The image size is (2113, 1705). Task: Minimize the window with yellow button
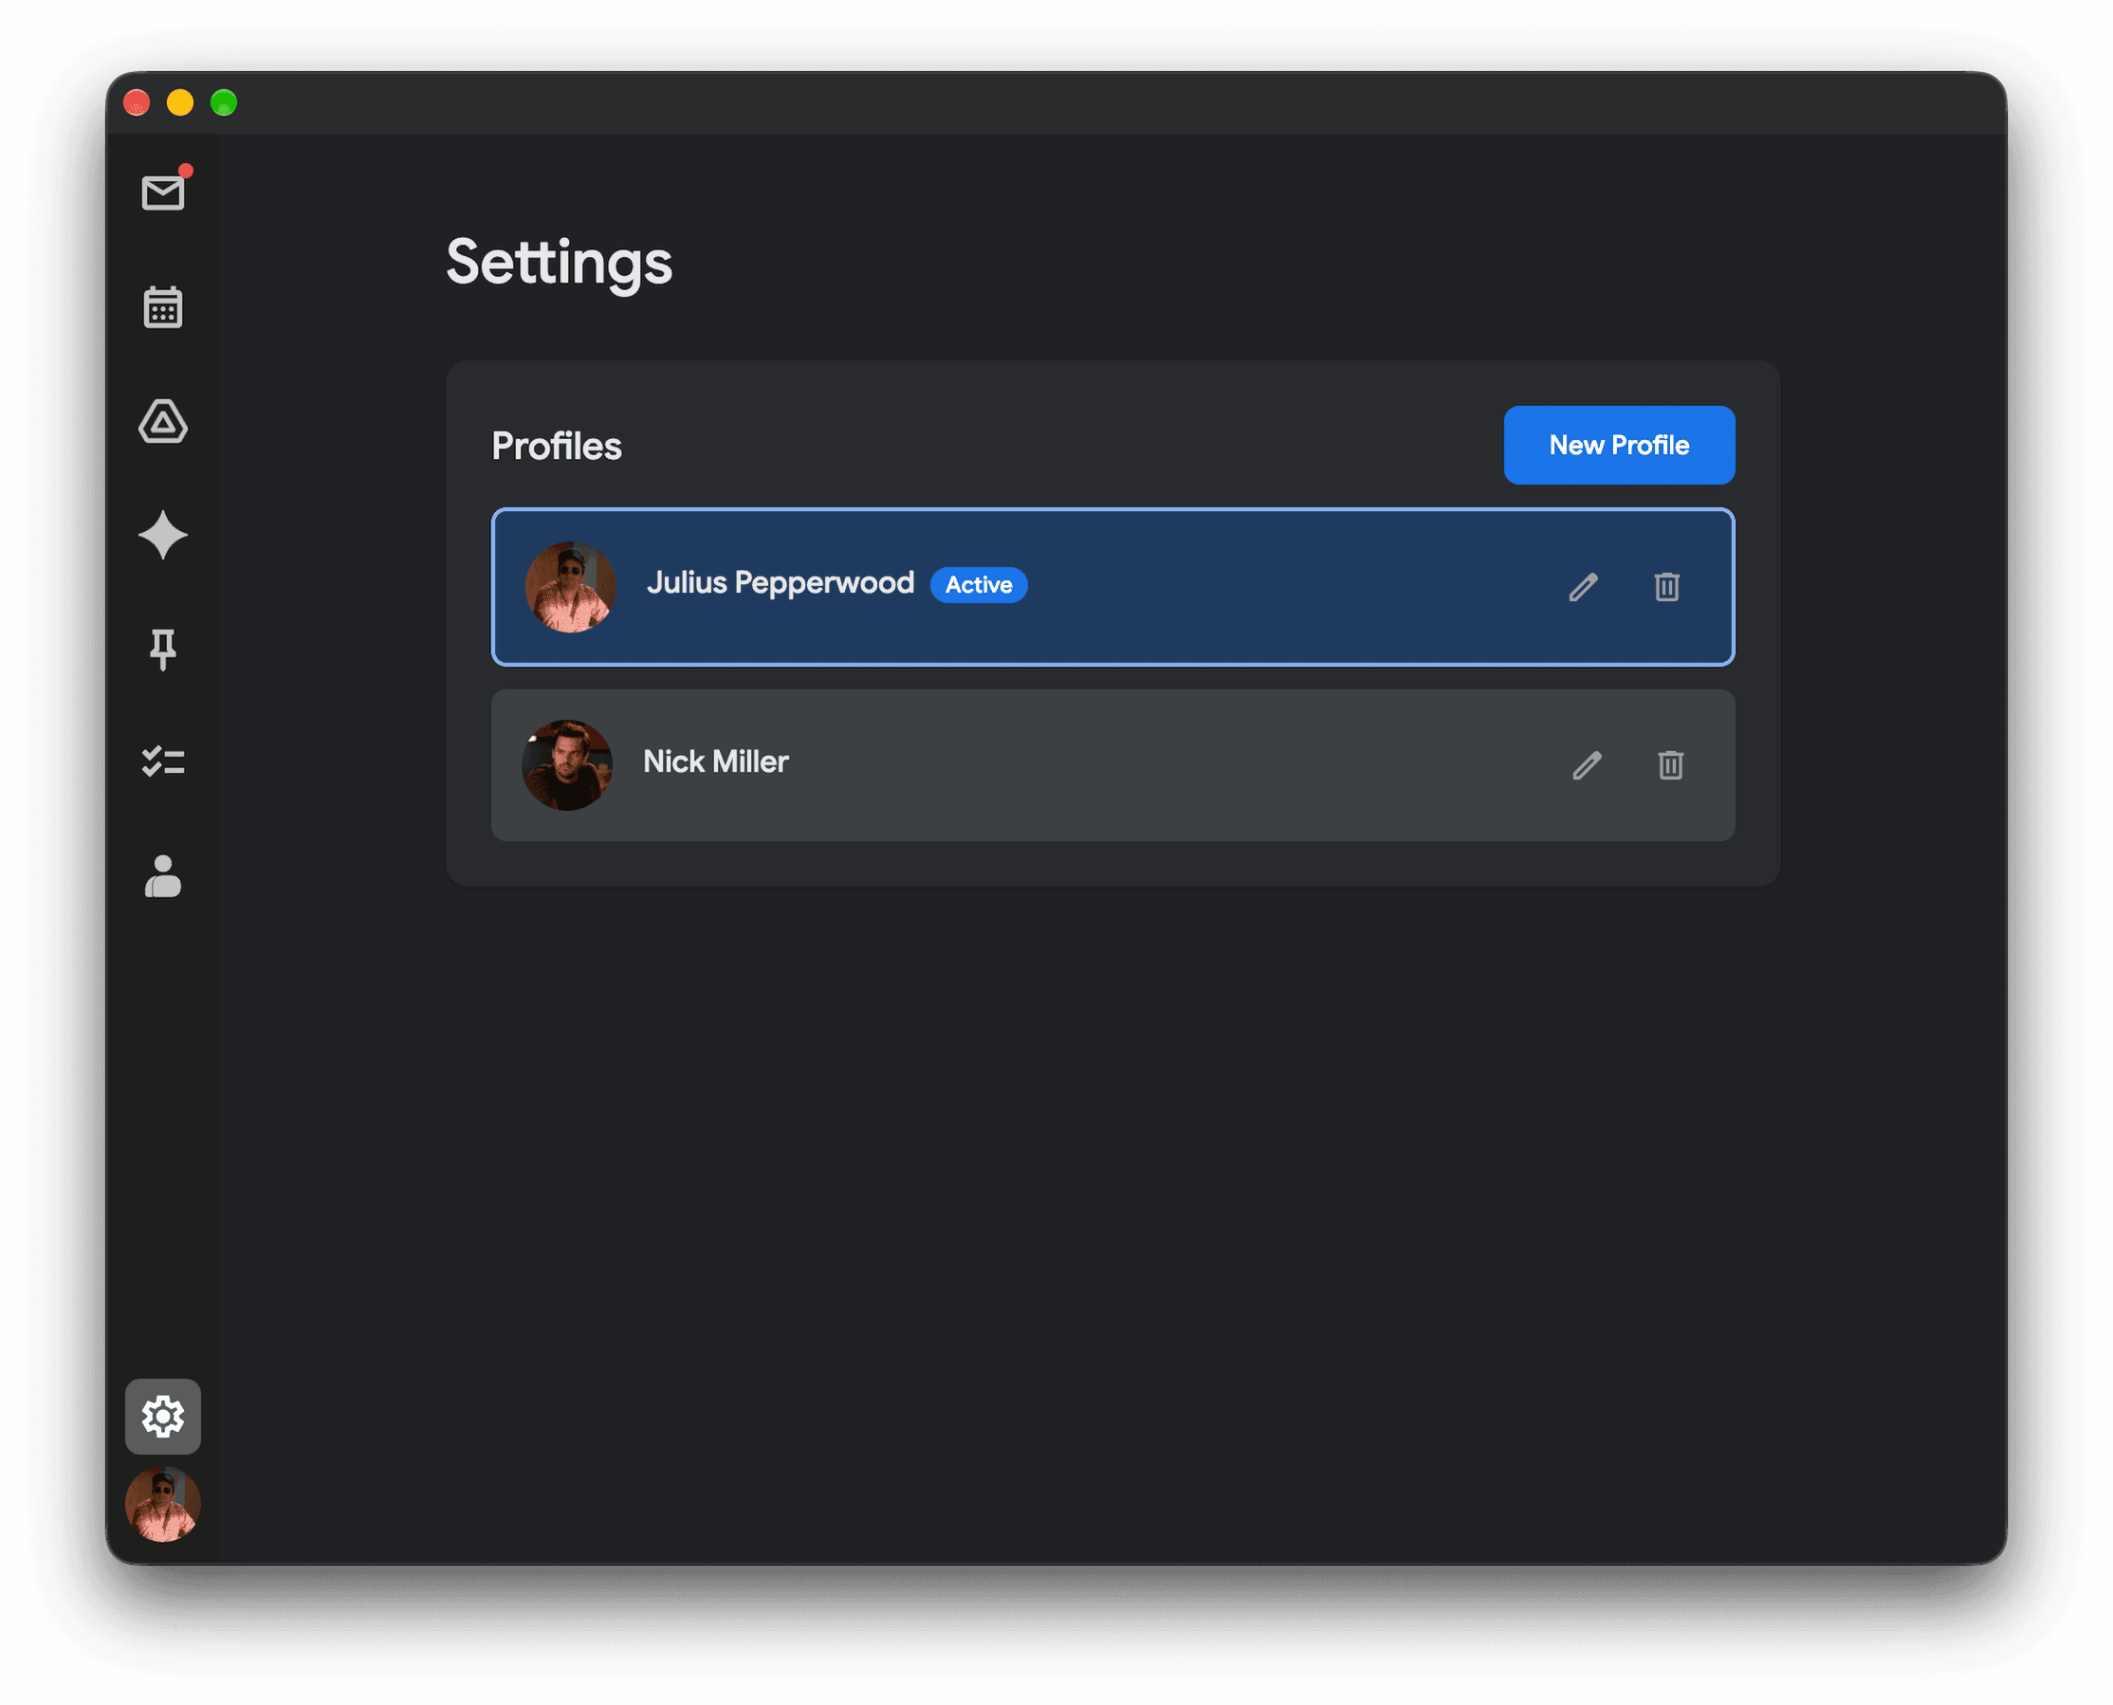click(180, 102)
